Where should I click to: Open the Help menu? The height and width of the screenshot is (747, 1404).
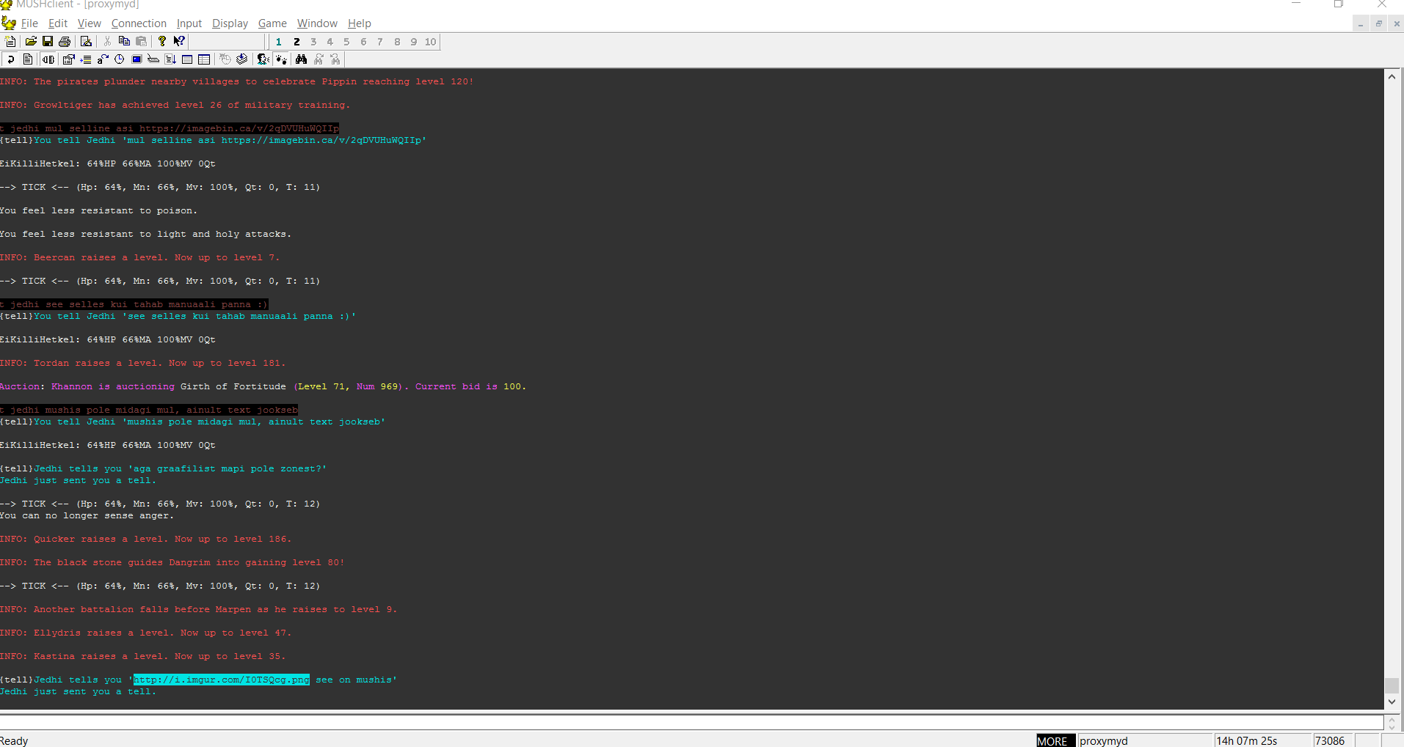(x=360, y=23)
